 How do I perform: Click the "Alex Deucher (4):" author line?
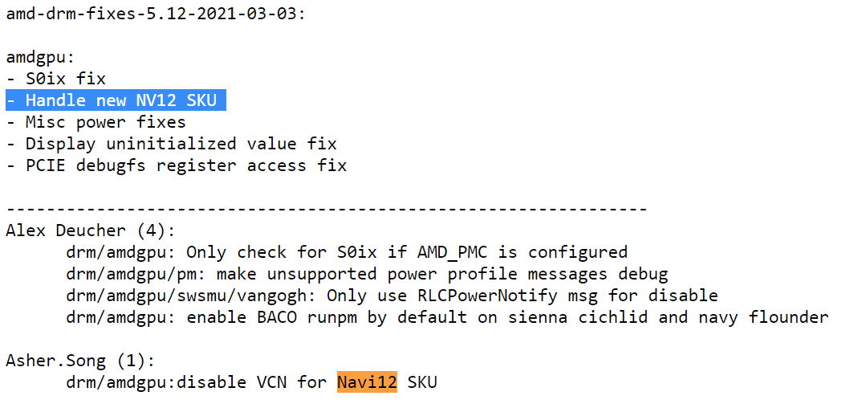tap(90, 231)
